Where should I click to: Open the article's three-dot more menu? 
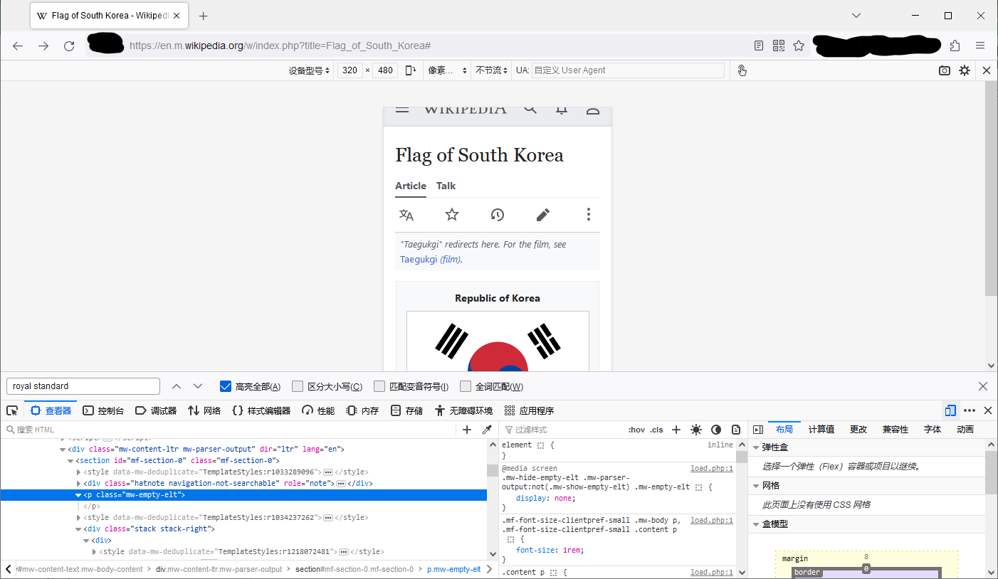[x=588, y=215]
